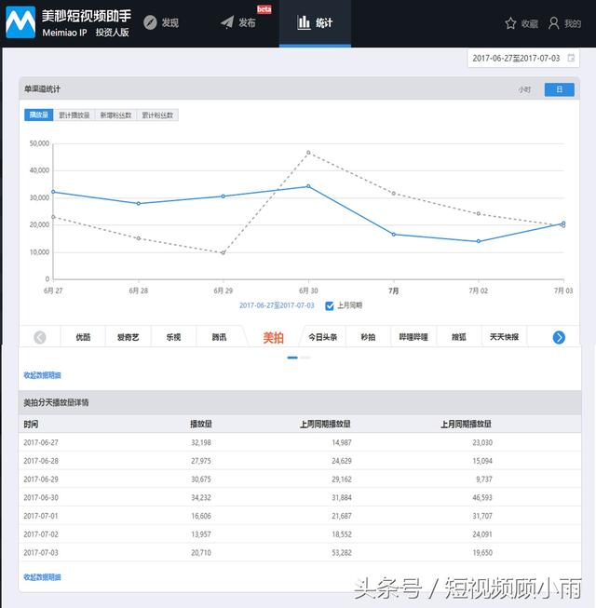Switch to the 今日头条 channel

pos(323,337)
